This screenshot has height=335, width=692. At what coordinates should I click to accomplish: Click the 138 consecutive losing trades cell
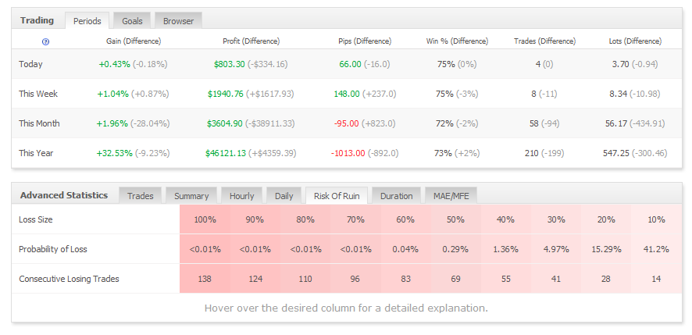(x=205, y=278)
